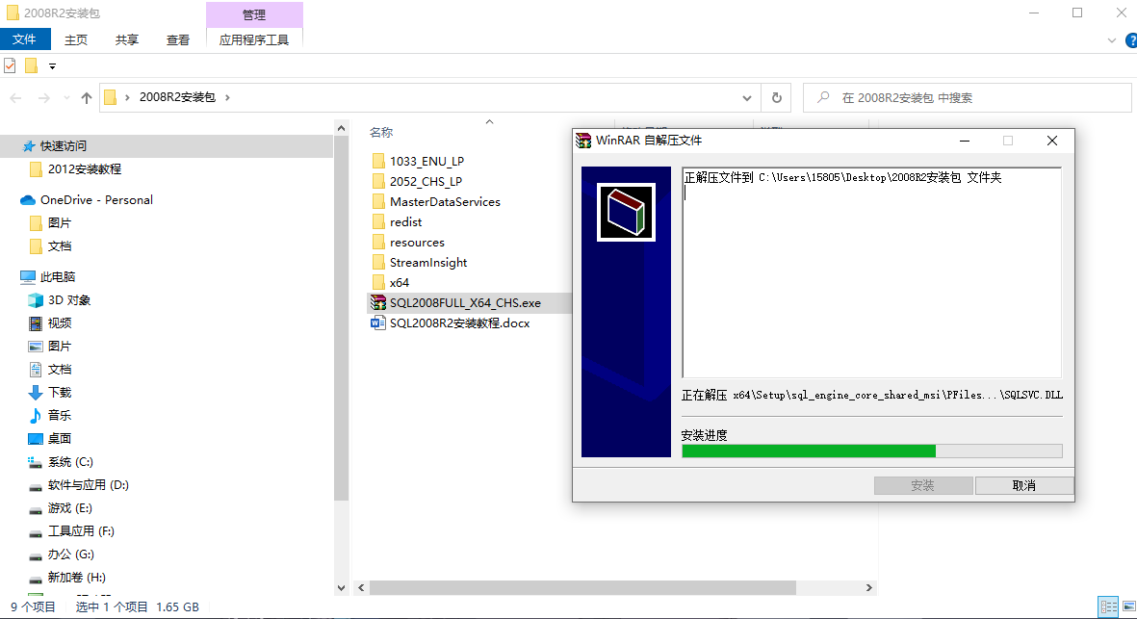Open the 办公 (G:) drive

70,555
